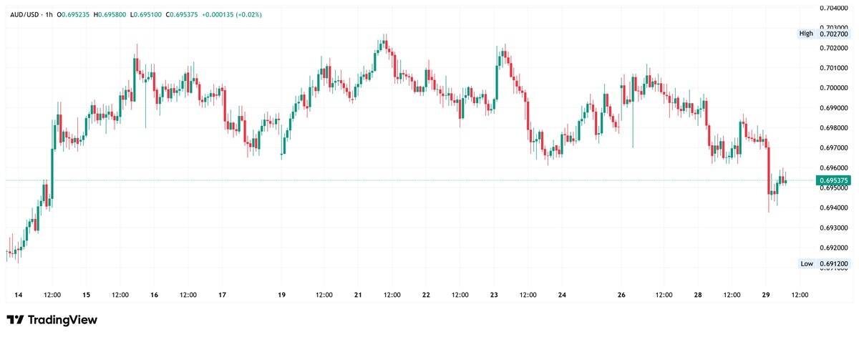Click the 0.699000 price axis label
The image size is (859, 337).
coord(834,108)
